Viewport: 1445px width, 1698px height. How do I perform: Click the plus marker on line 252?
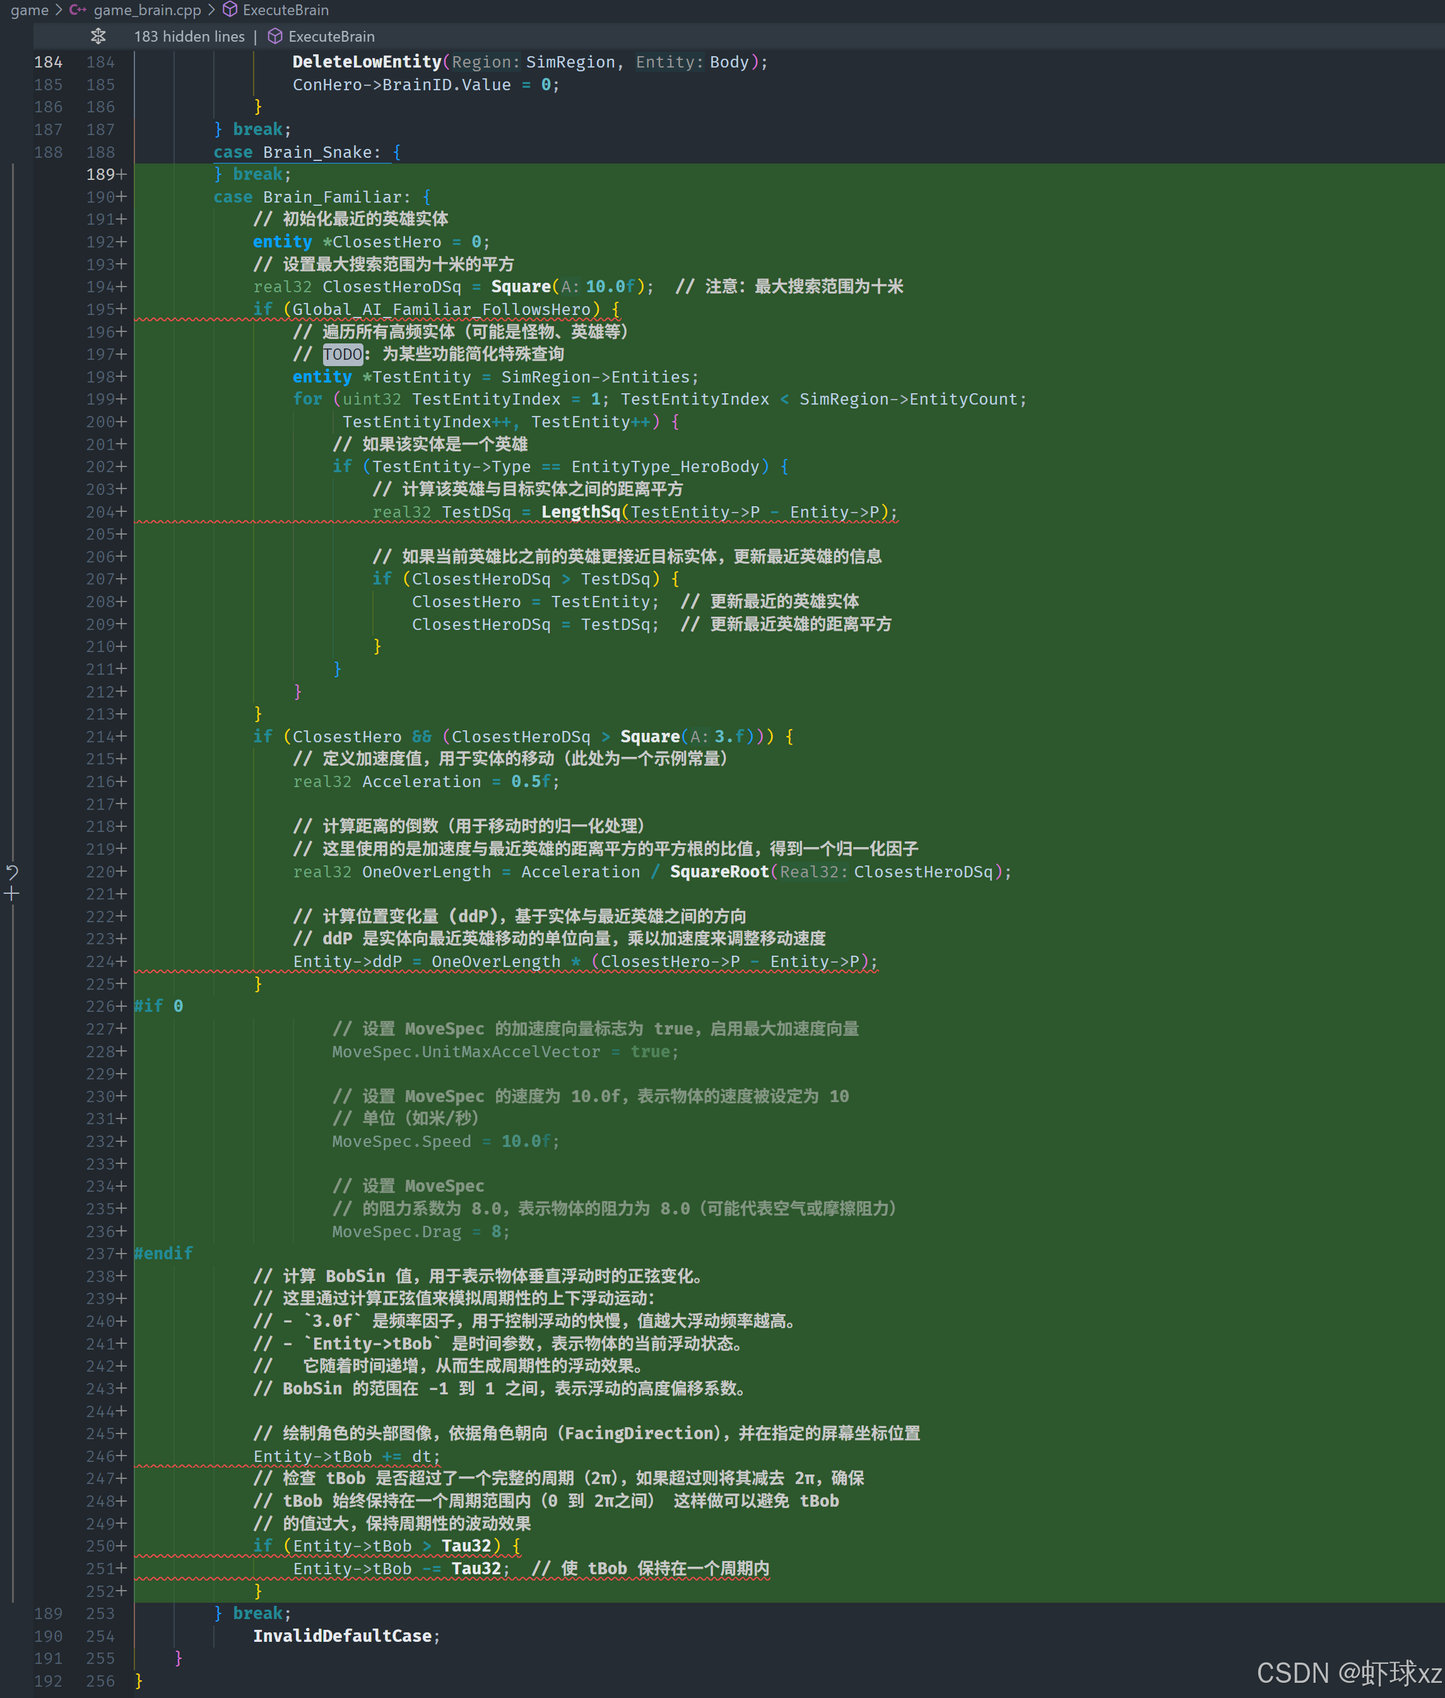pyautogui.click(x=122, y=1591)
